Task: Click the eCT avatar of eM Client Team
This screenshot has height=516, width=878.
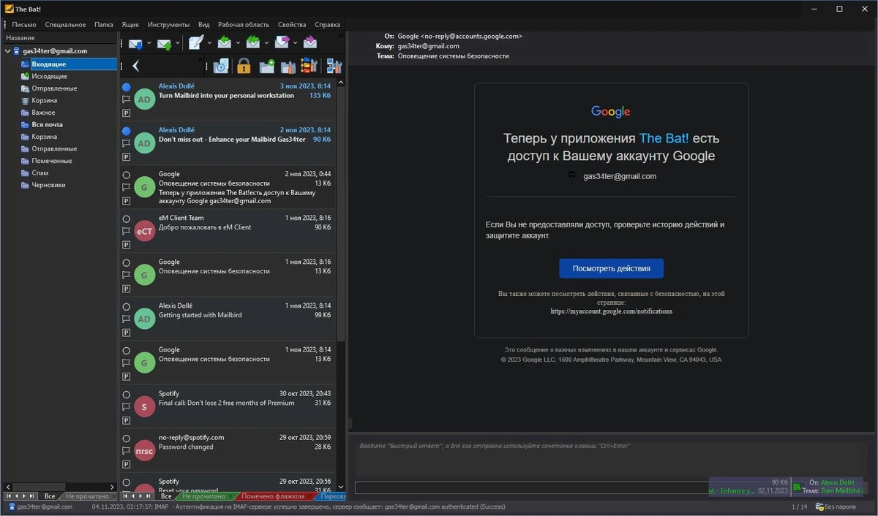Action: point(144,231)
